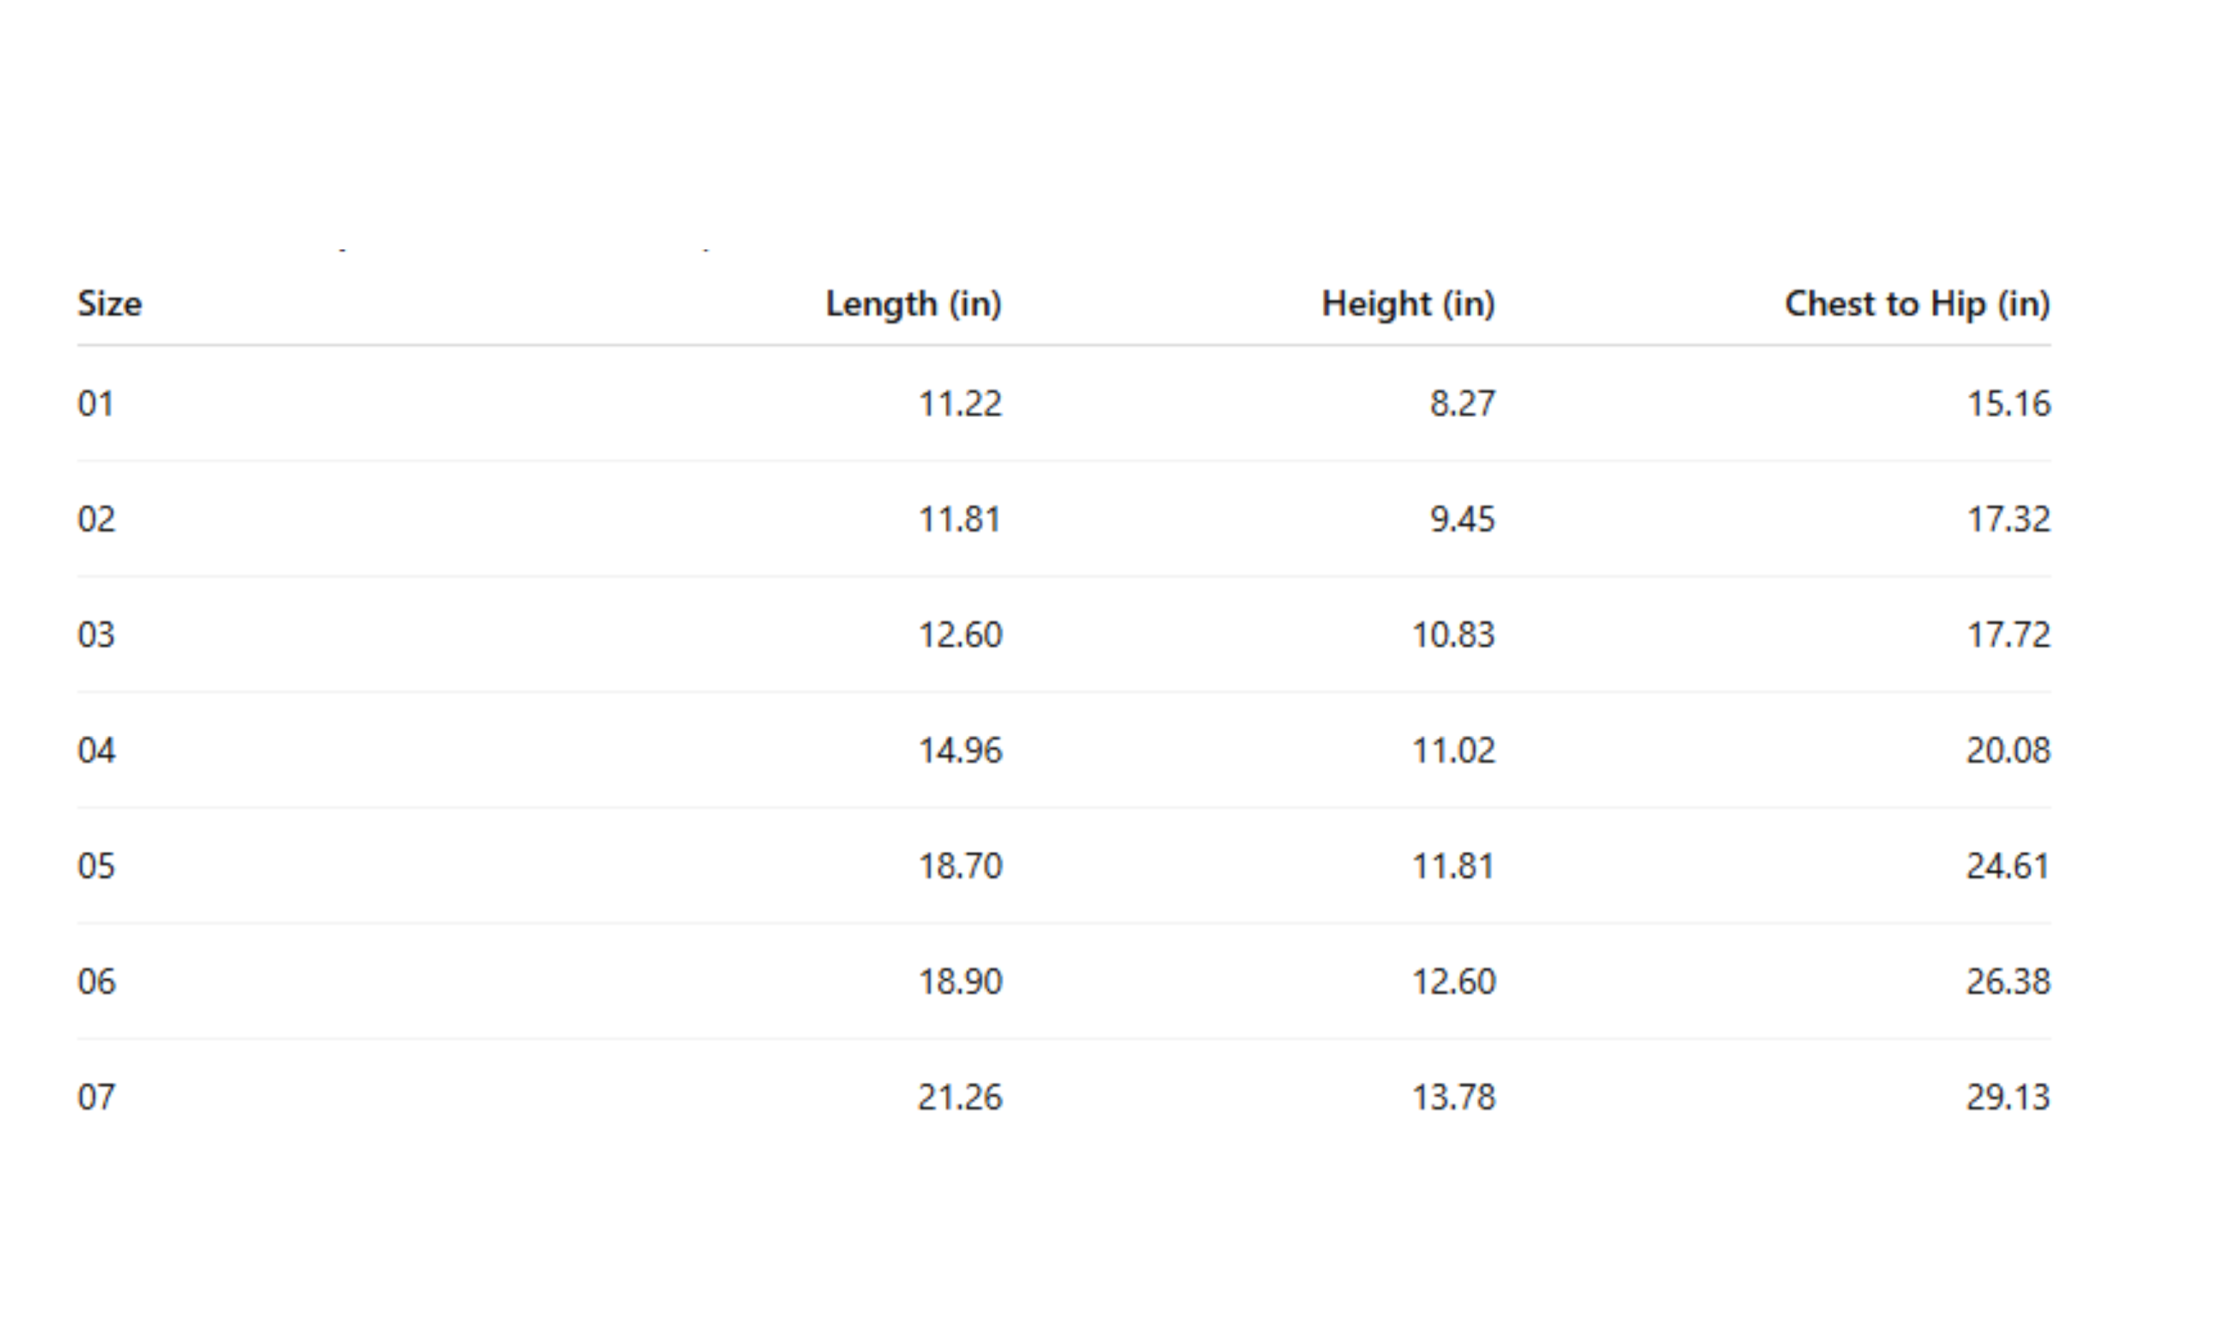Click the 11.22 length value
The width and height of the screenshot is (2220, 1332).
pos(960,404)
